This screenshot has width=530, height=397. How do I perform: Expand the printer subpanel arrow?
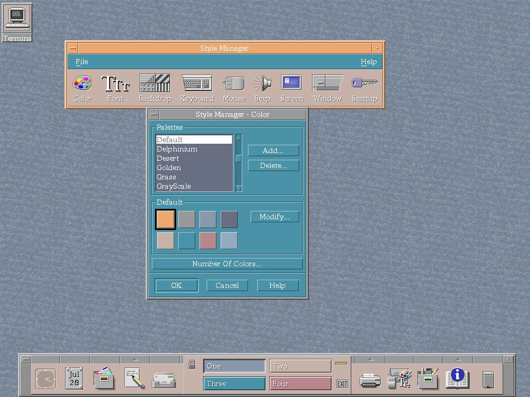[x=370, y=358]
